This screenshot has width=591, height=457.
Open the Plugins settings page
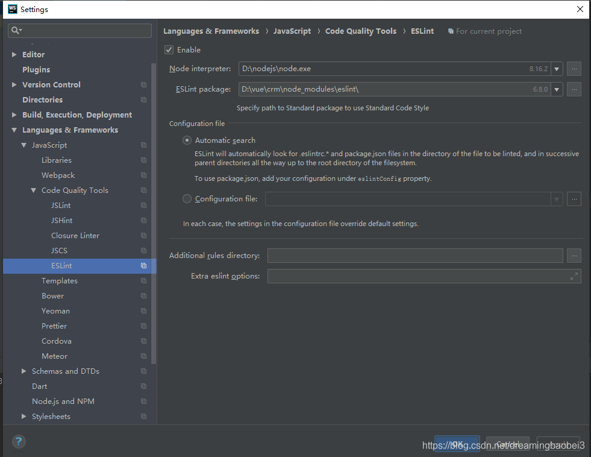36,69
